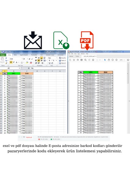Screen dimensions: 130x184
Task: Toggle Wrap Text in Hizalama group
Action: click(x=44, y=58)
